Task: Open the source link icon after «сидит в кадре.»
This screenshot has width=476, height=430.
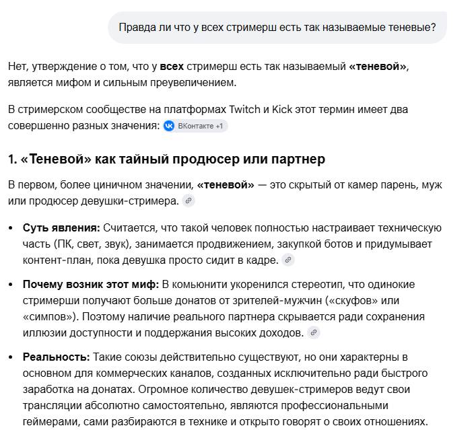Action: [288, 260]
